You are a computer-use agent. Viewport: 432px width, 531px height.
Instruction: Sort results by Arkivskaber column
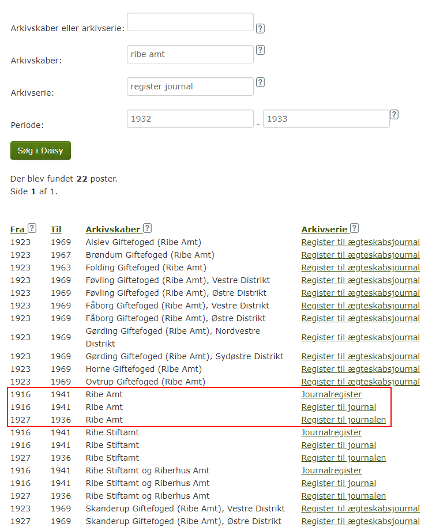pos(113,229)
